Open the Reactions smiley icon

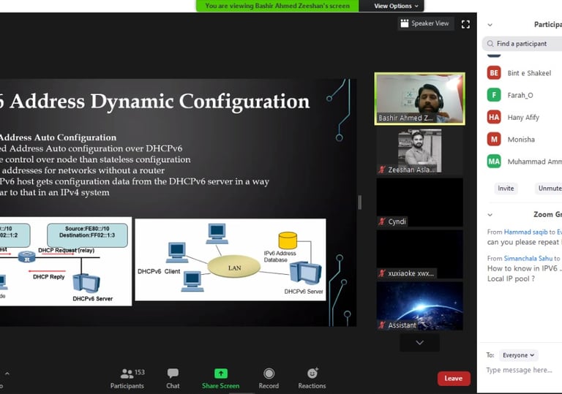pos(312,374)
